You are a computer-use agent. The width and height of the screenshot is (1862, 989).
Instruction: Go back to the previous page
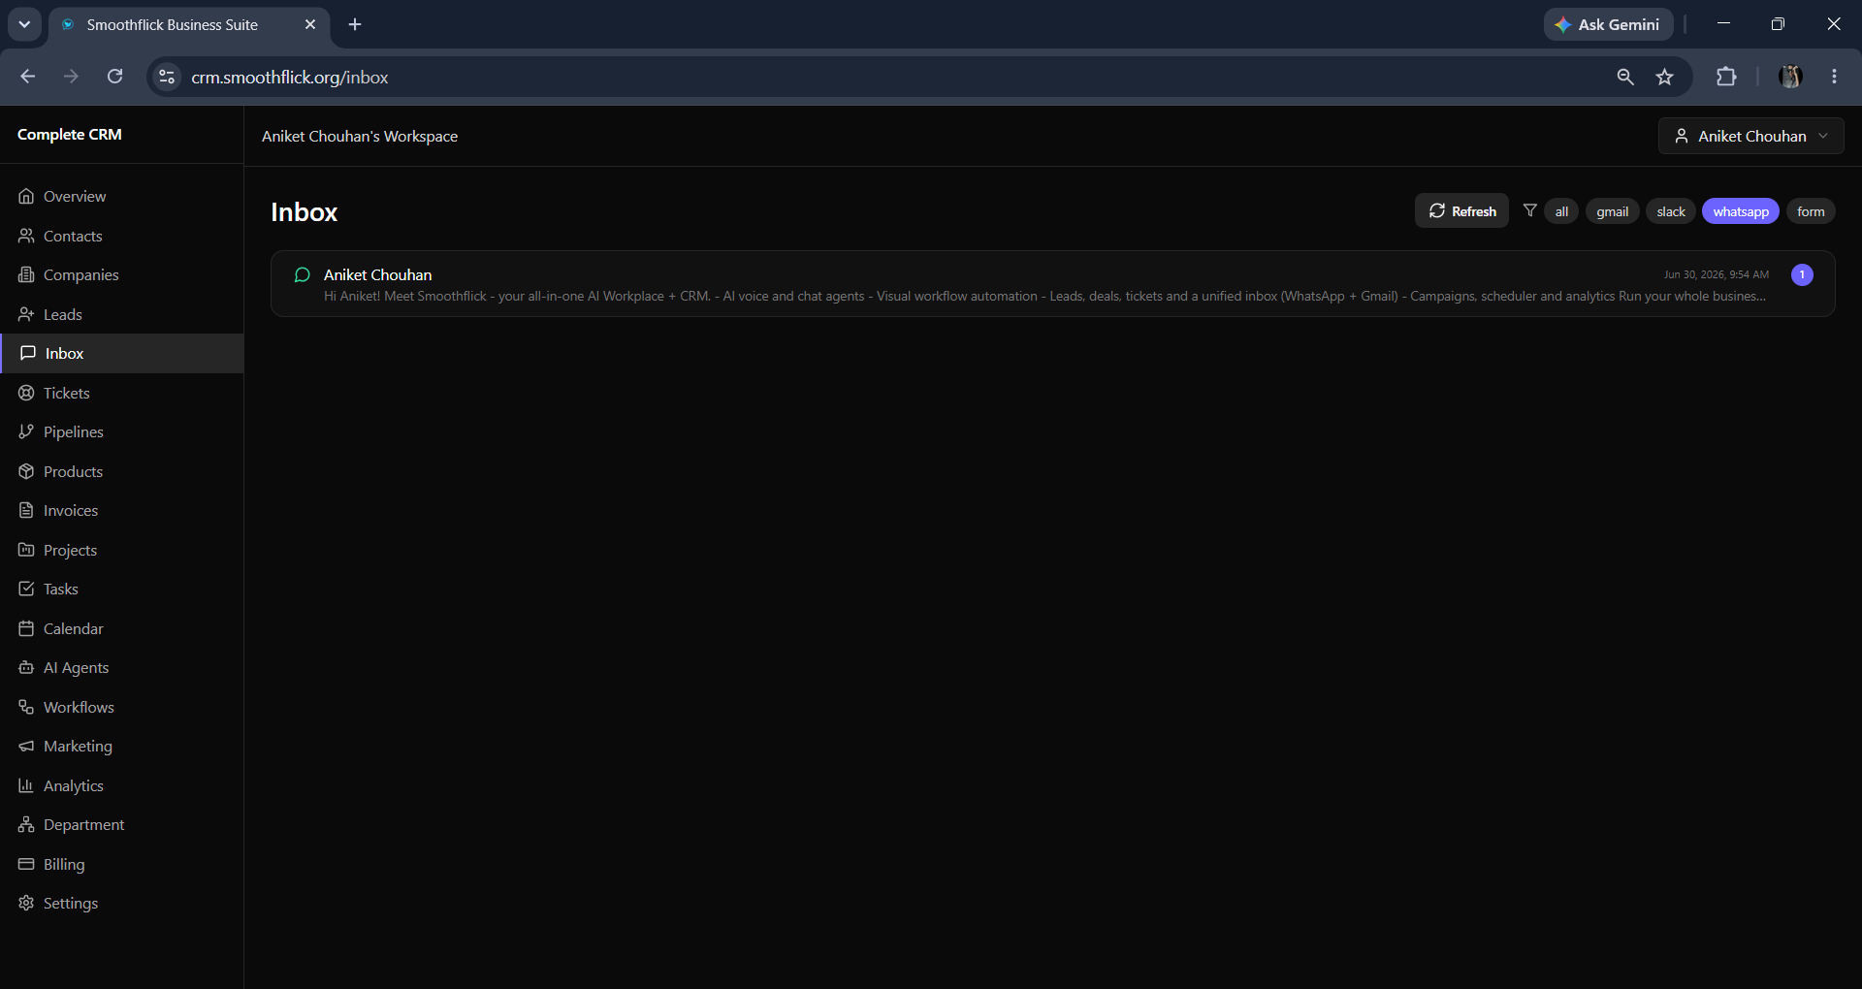point(27,77)
